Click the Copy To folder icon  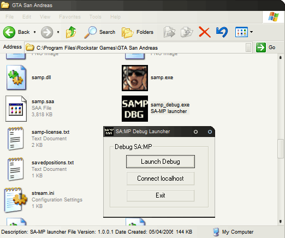[x=187, y=32]
